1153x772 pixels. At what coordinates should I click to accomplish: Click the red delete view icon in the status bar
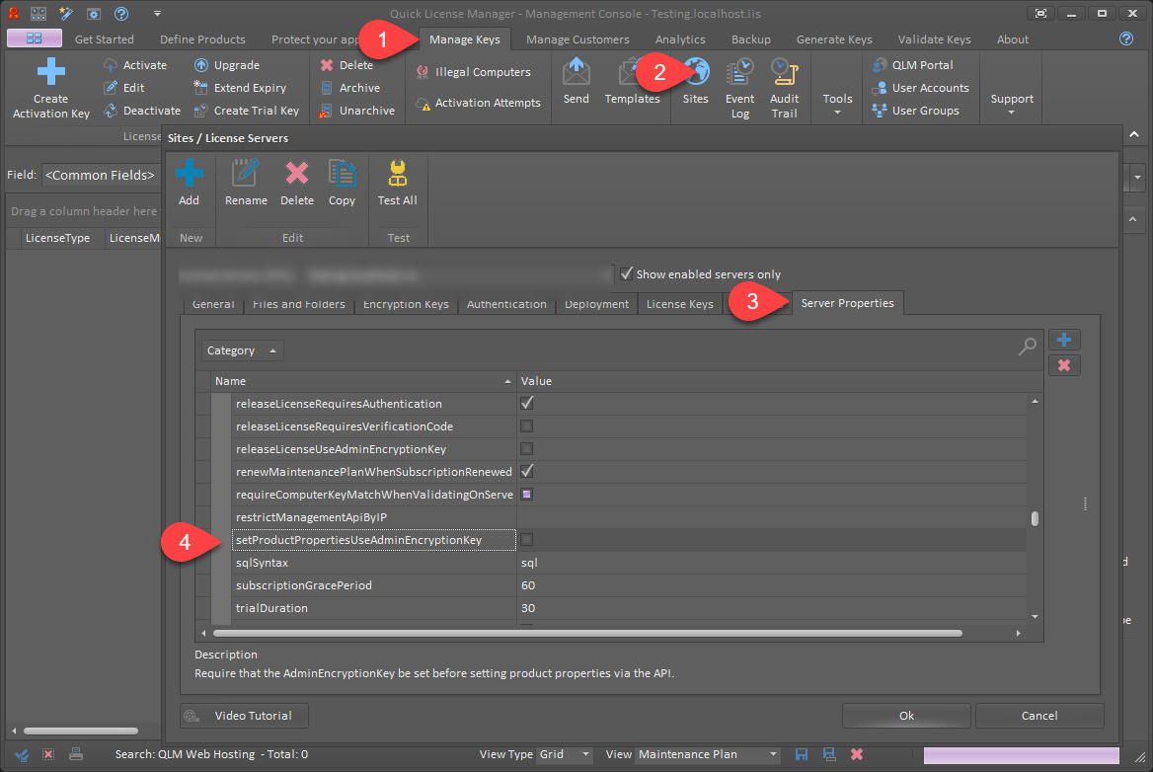point(857,754)
